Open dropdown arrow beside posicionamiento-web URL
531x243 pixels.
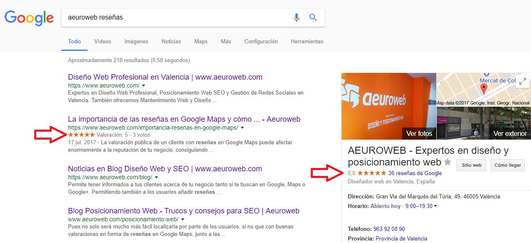pyautogui.click(x=183, y=219)
